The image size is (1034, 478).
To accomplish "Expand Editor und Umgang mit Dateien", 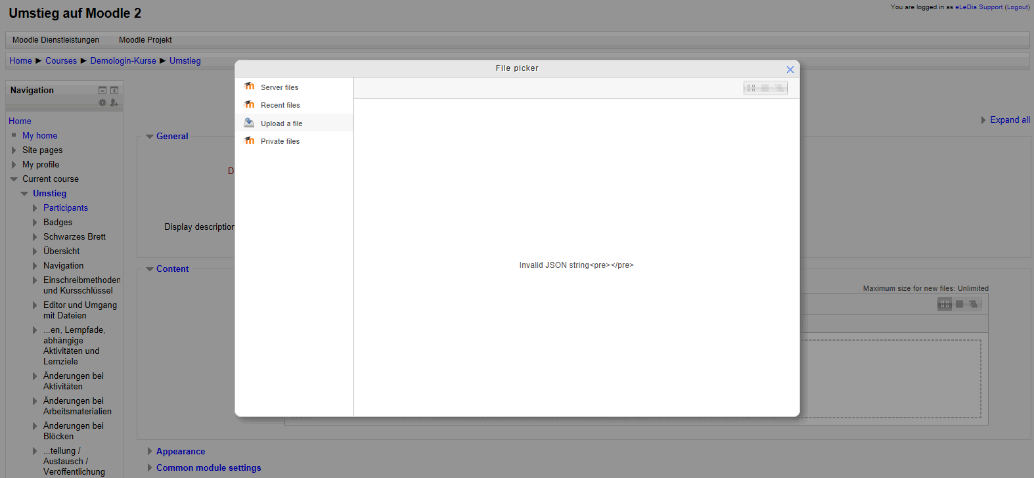I will 35,305.
